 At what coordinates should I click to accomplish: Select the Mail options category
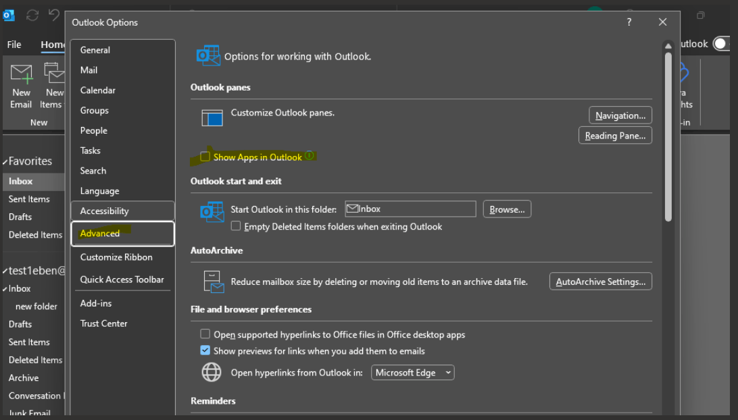click(123, 70)
